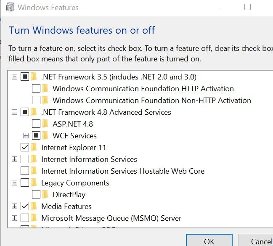Viewport: 273px width, 246px height.
Task: Tick Internet Information Services Hostable Web Core
Action: pyautogui.click(x=25, y=171)
